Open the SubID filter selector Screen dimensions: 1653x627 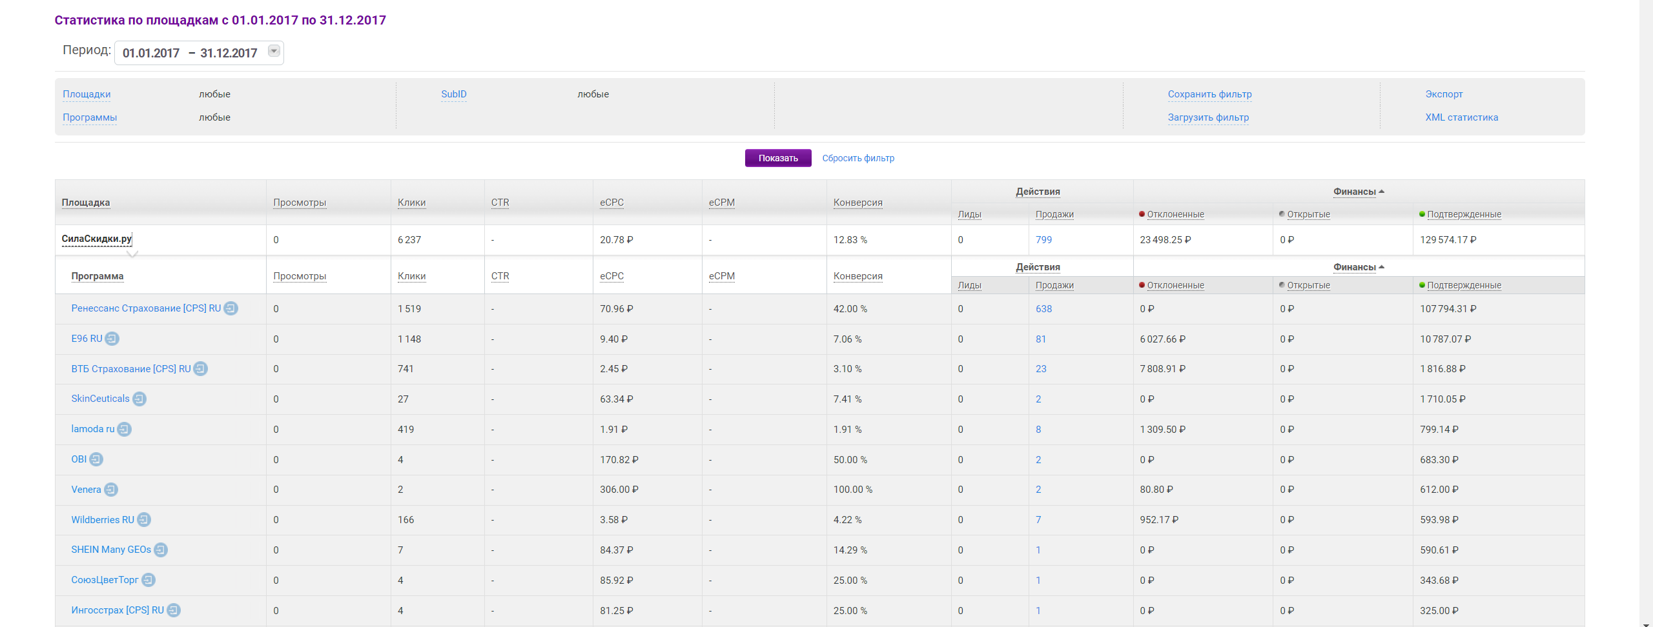pos(454,94)
